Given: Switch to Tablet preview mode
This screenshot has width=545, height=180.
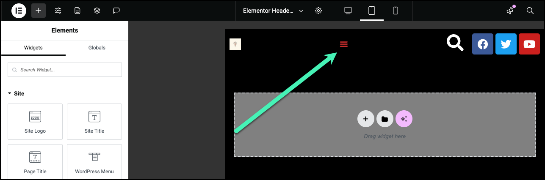Looking at the screenshot, I should 372,11.
